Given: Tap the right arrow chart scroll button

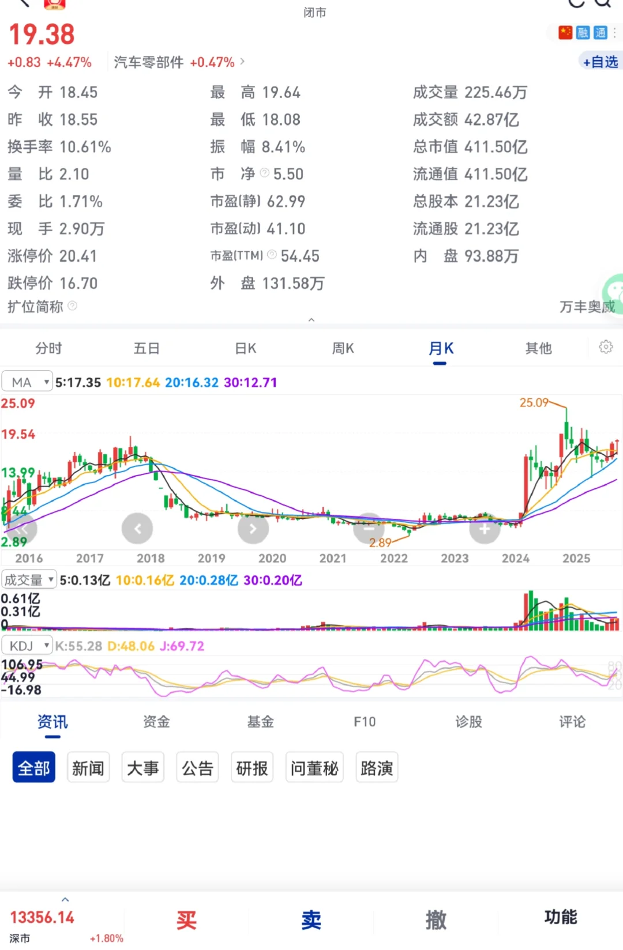Looking at the screenshot, I should click(253, 529).
